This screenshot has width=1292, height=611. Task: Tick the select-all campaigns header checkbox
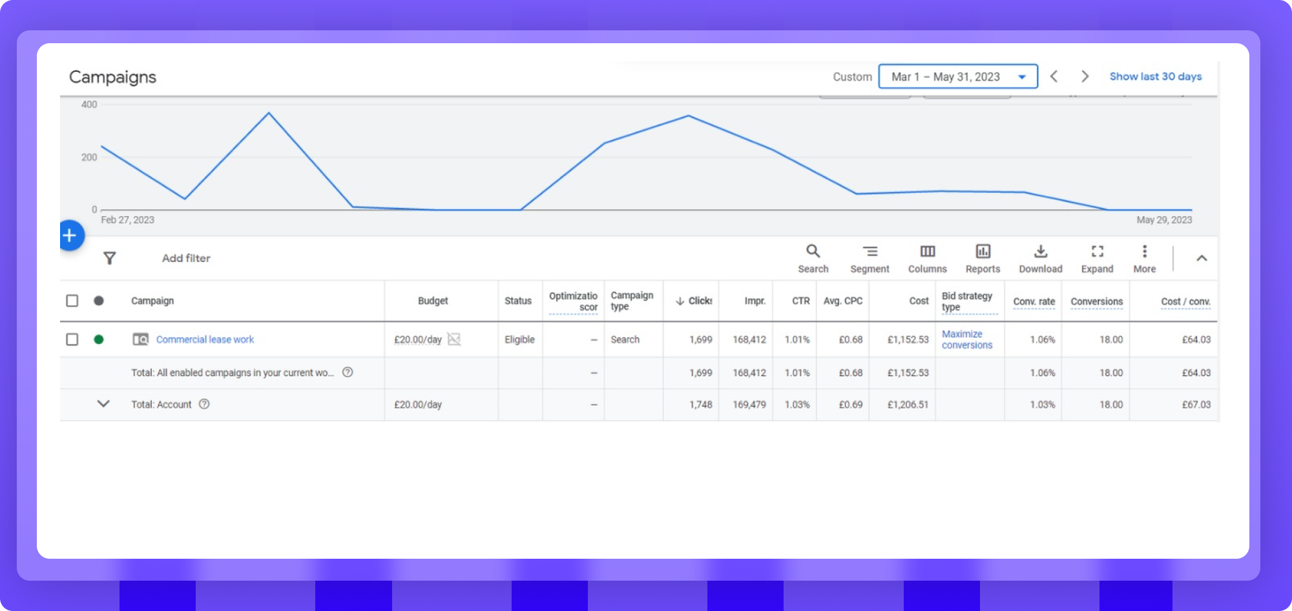[72, 301]
